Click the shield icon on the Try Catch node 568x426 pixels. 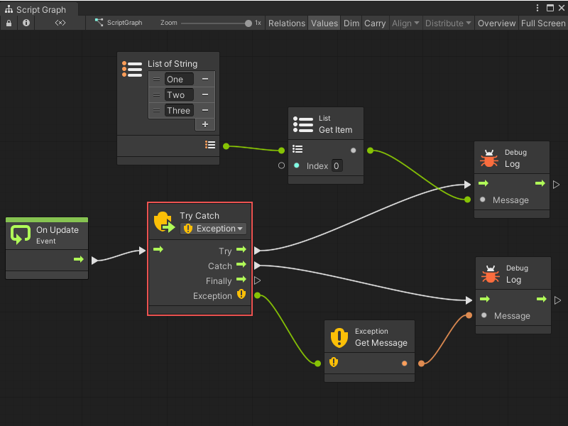pyautogui.click(x=163, y=222)
